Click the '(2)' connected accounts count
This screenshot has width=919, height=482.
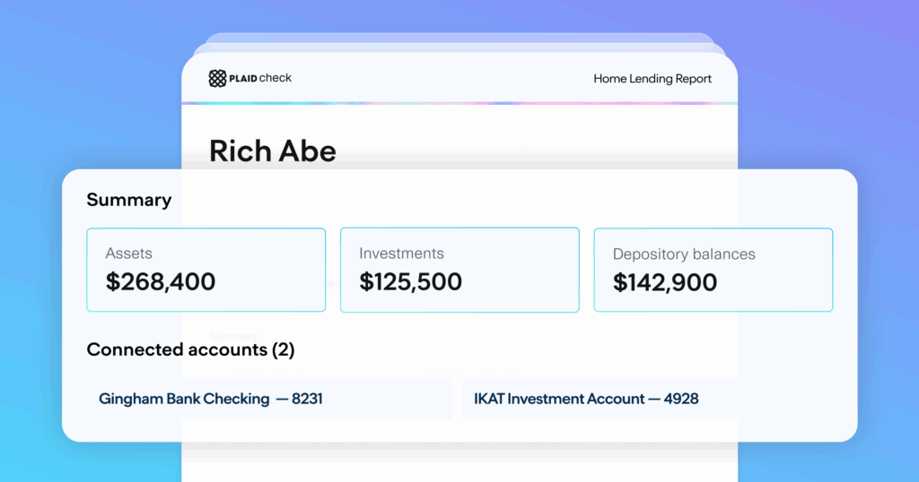point(283,349)
